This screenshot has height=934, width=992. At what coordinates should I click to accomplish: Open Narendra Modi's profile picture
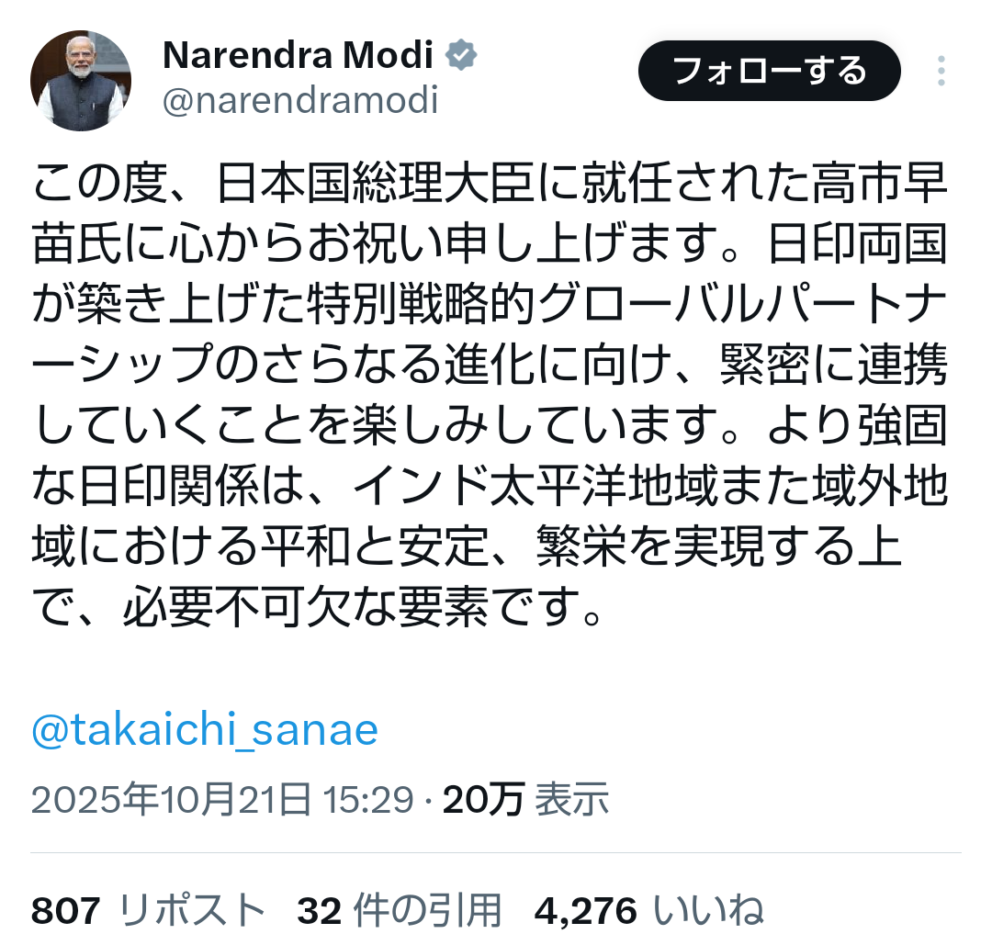[81, 82]
